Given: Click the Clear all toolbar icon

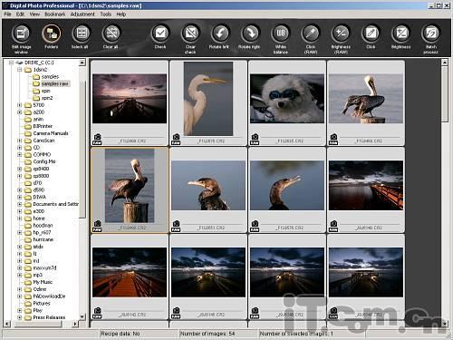Looking at the screenshot, I should [111, 34].
